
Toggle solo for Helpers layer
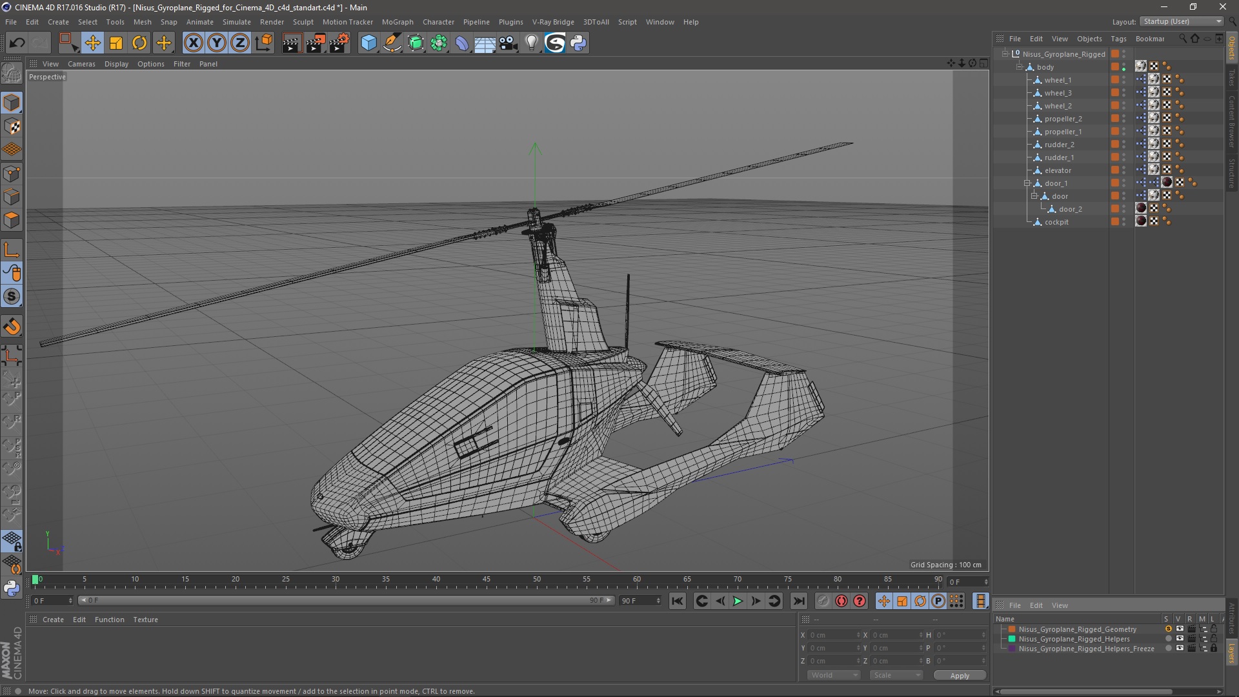point(1168,639)
